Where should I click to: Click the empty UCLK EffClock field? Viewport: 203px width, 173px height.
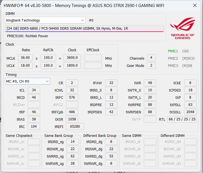pos(93,66)
